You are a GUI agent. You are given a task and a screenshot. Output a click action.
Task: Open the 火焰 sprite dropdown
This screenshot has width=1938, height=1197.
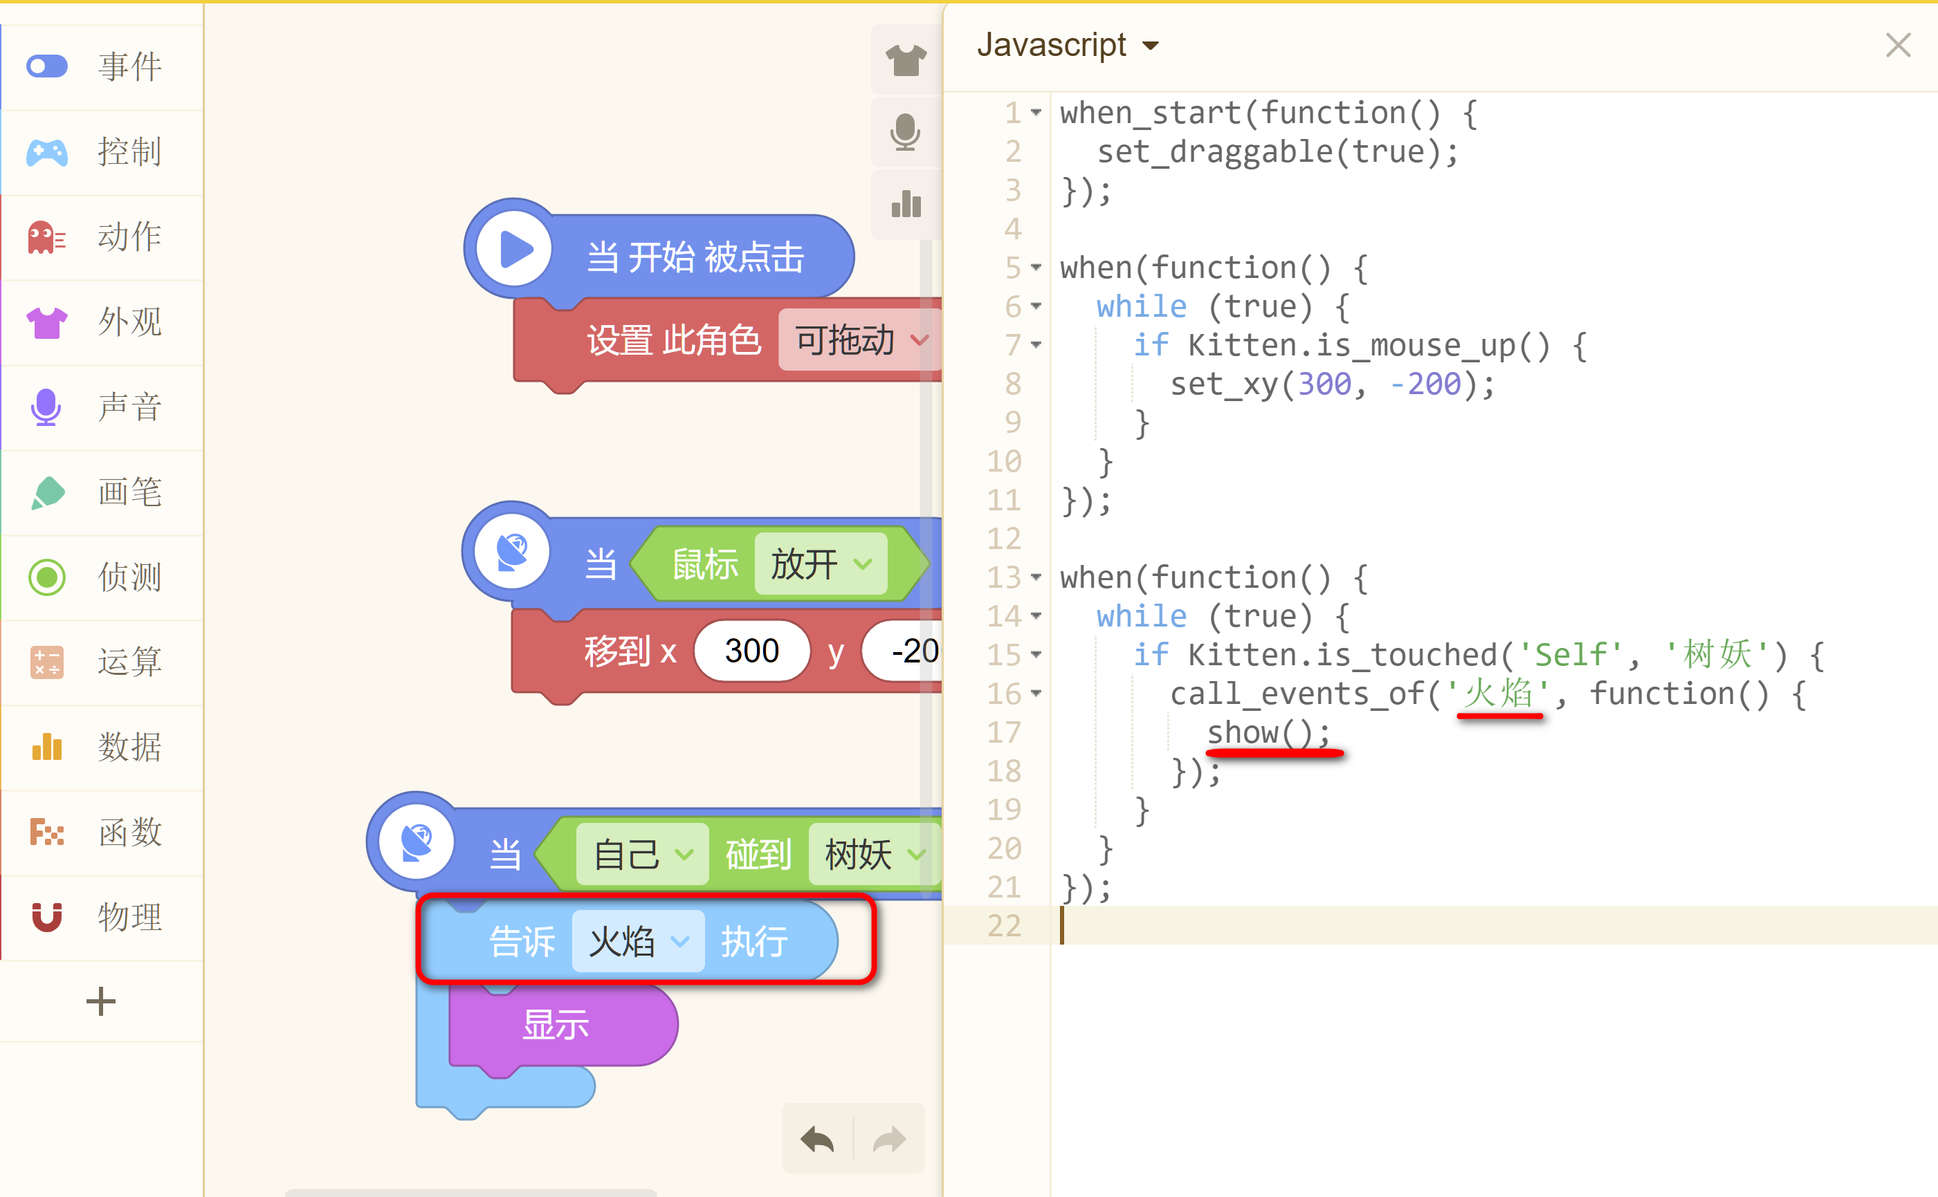[639, 941]
